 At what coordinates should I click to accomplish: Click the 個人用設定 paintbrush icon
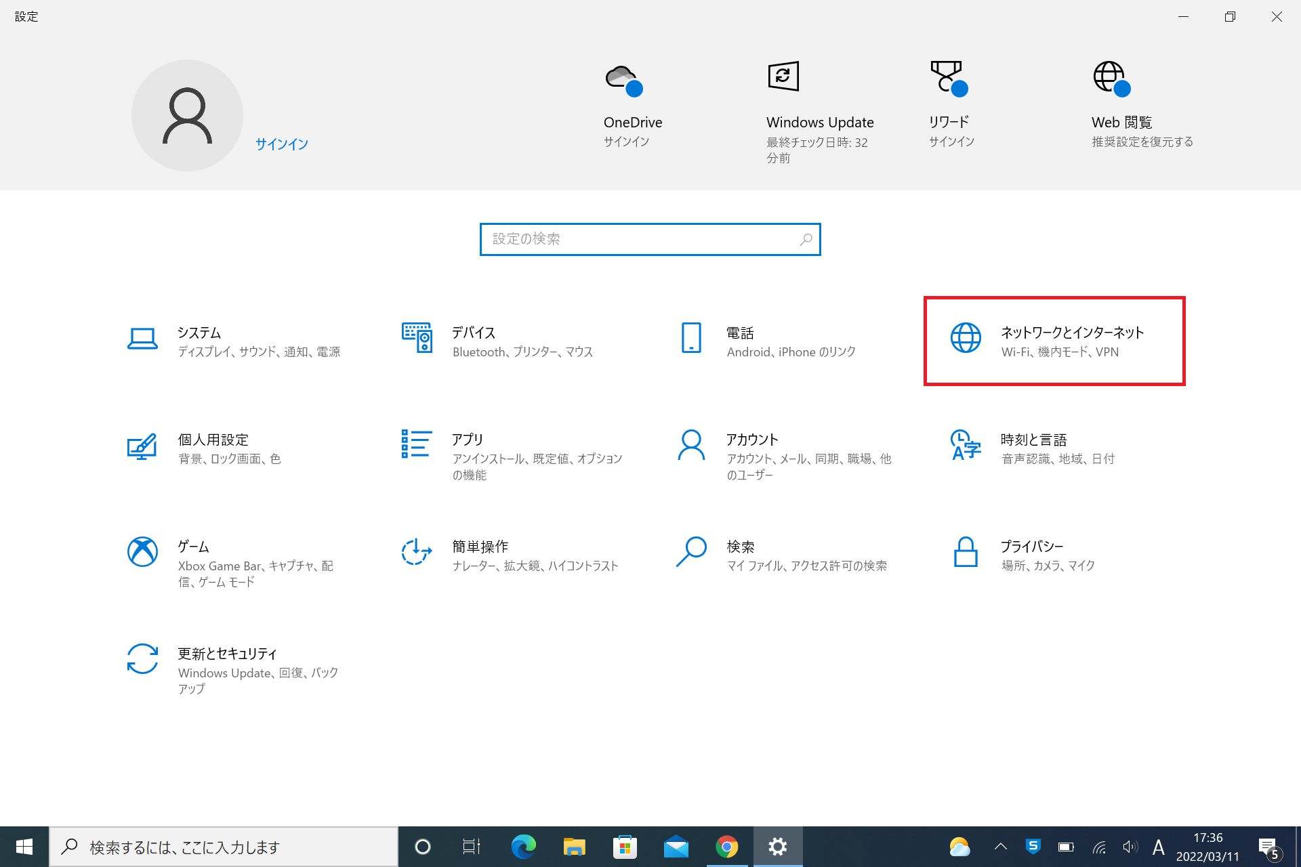142,446
